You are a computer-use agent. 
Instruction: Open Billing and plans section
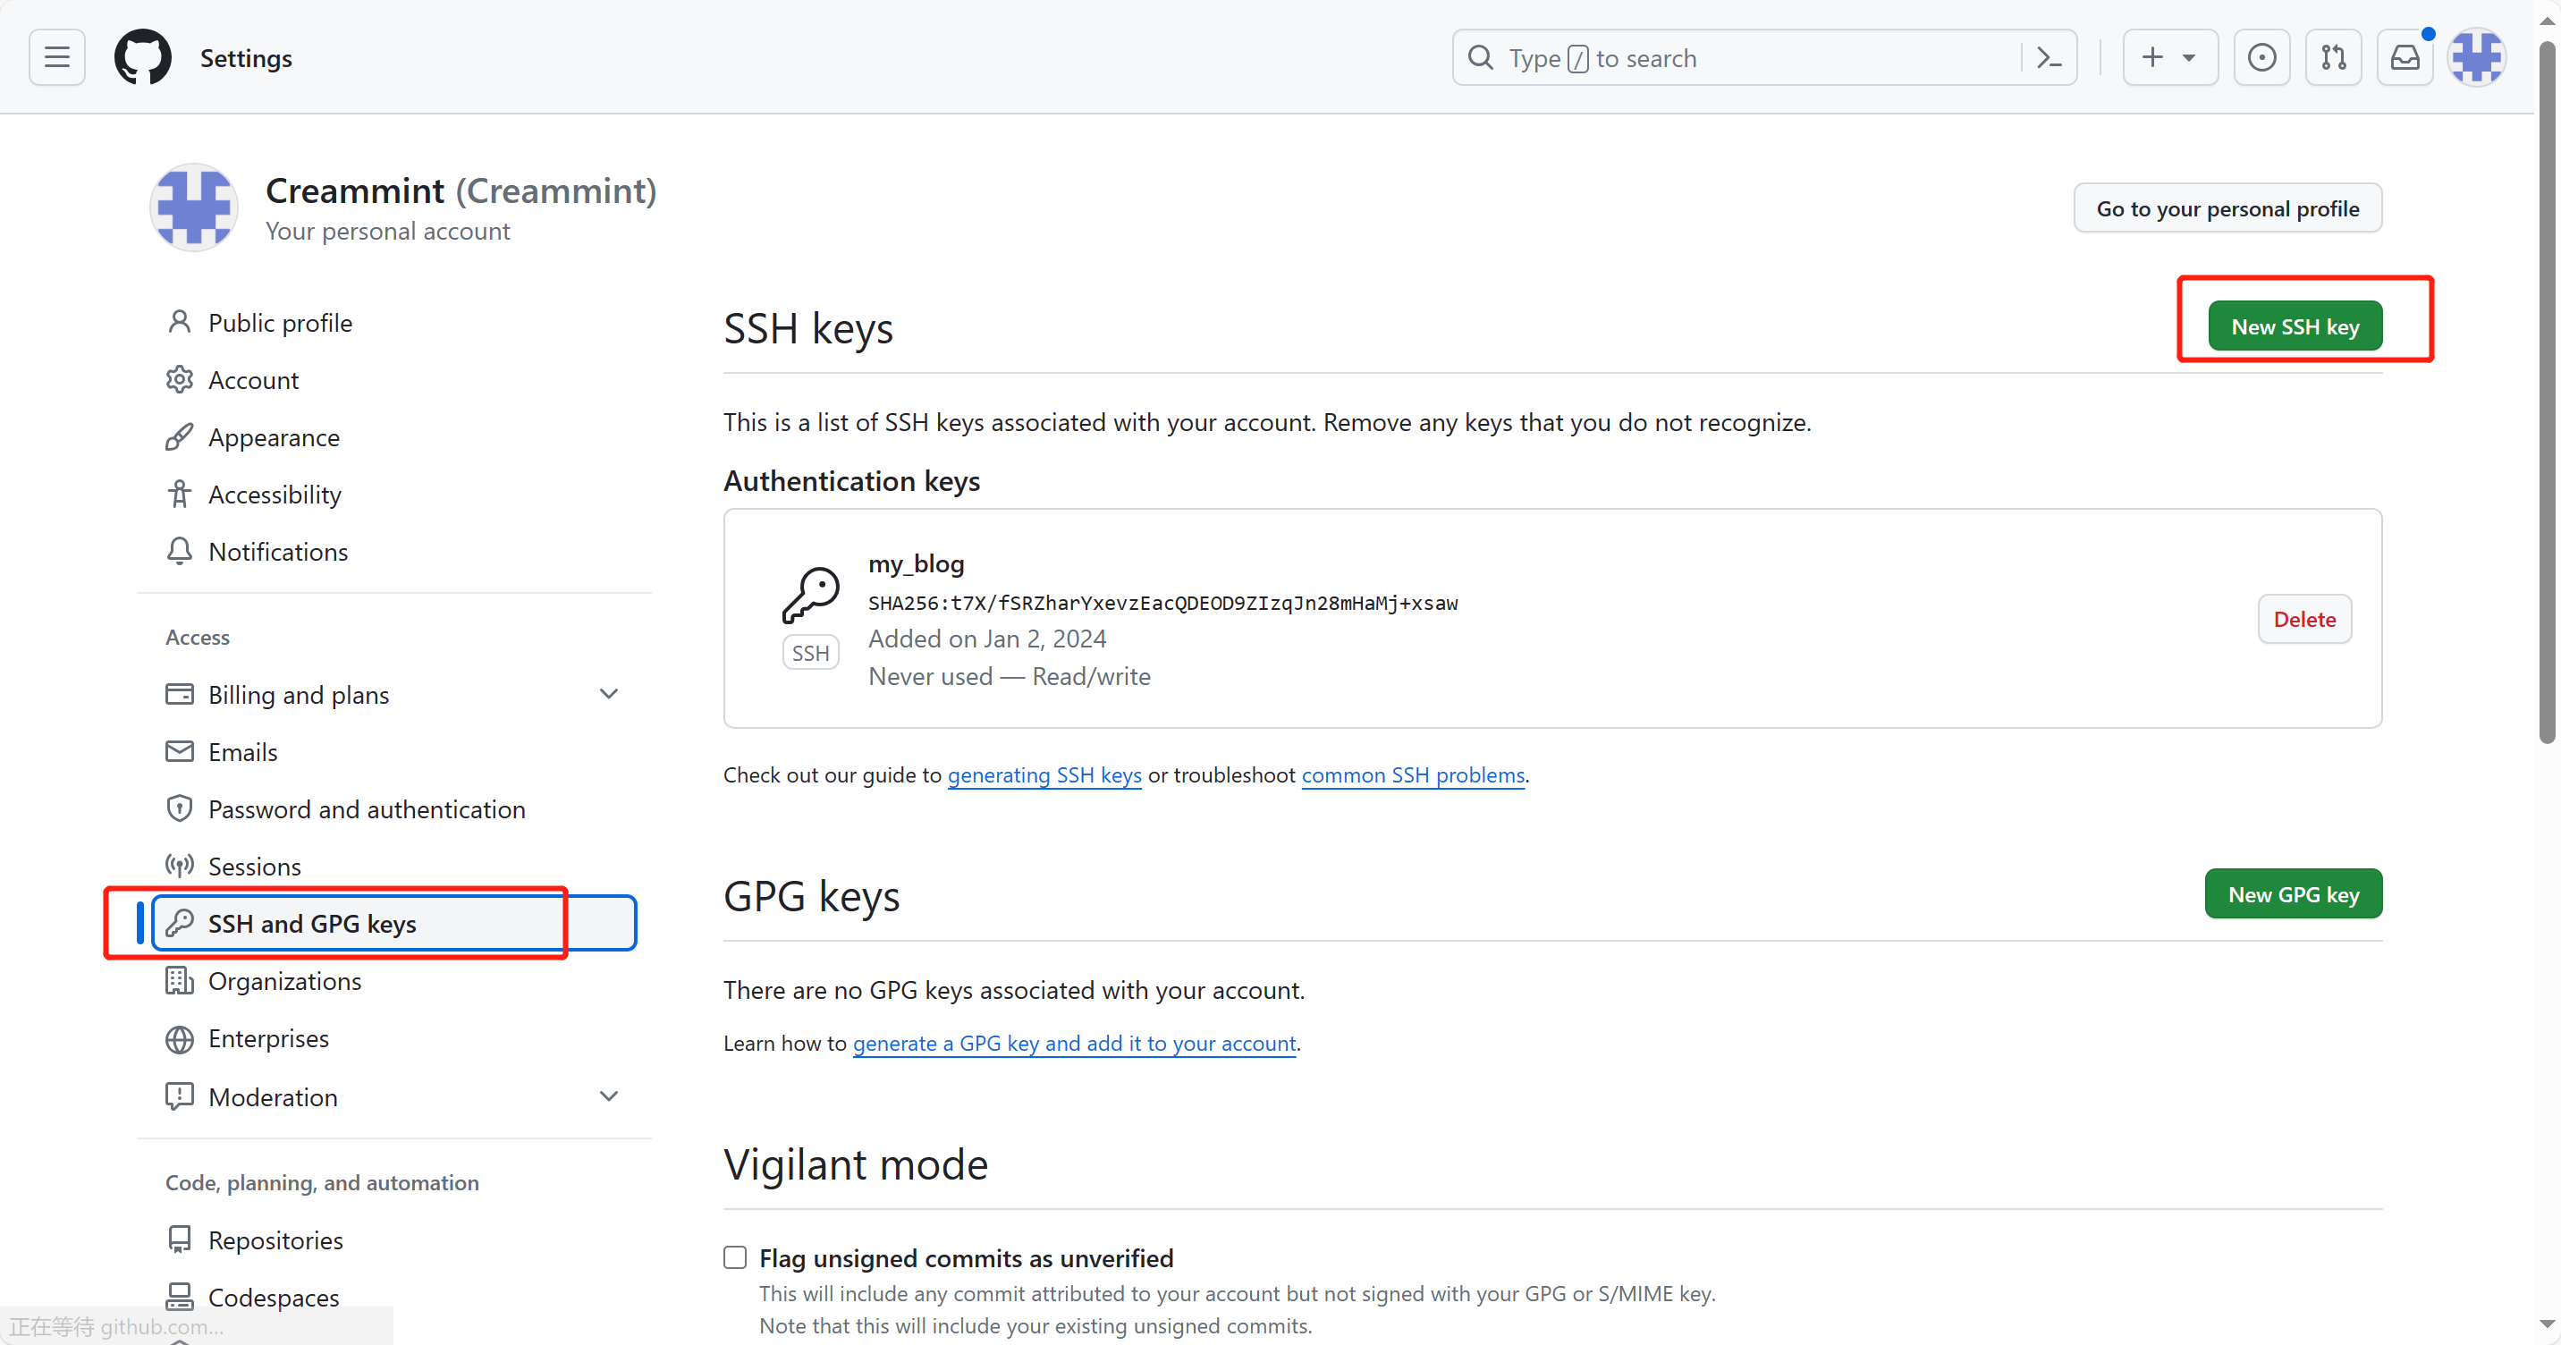coord(393,694)
